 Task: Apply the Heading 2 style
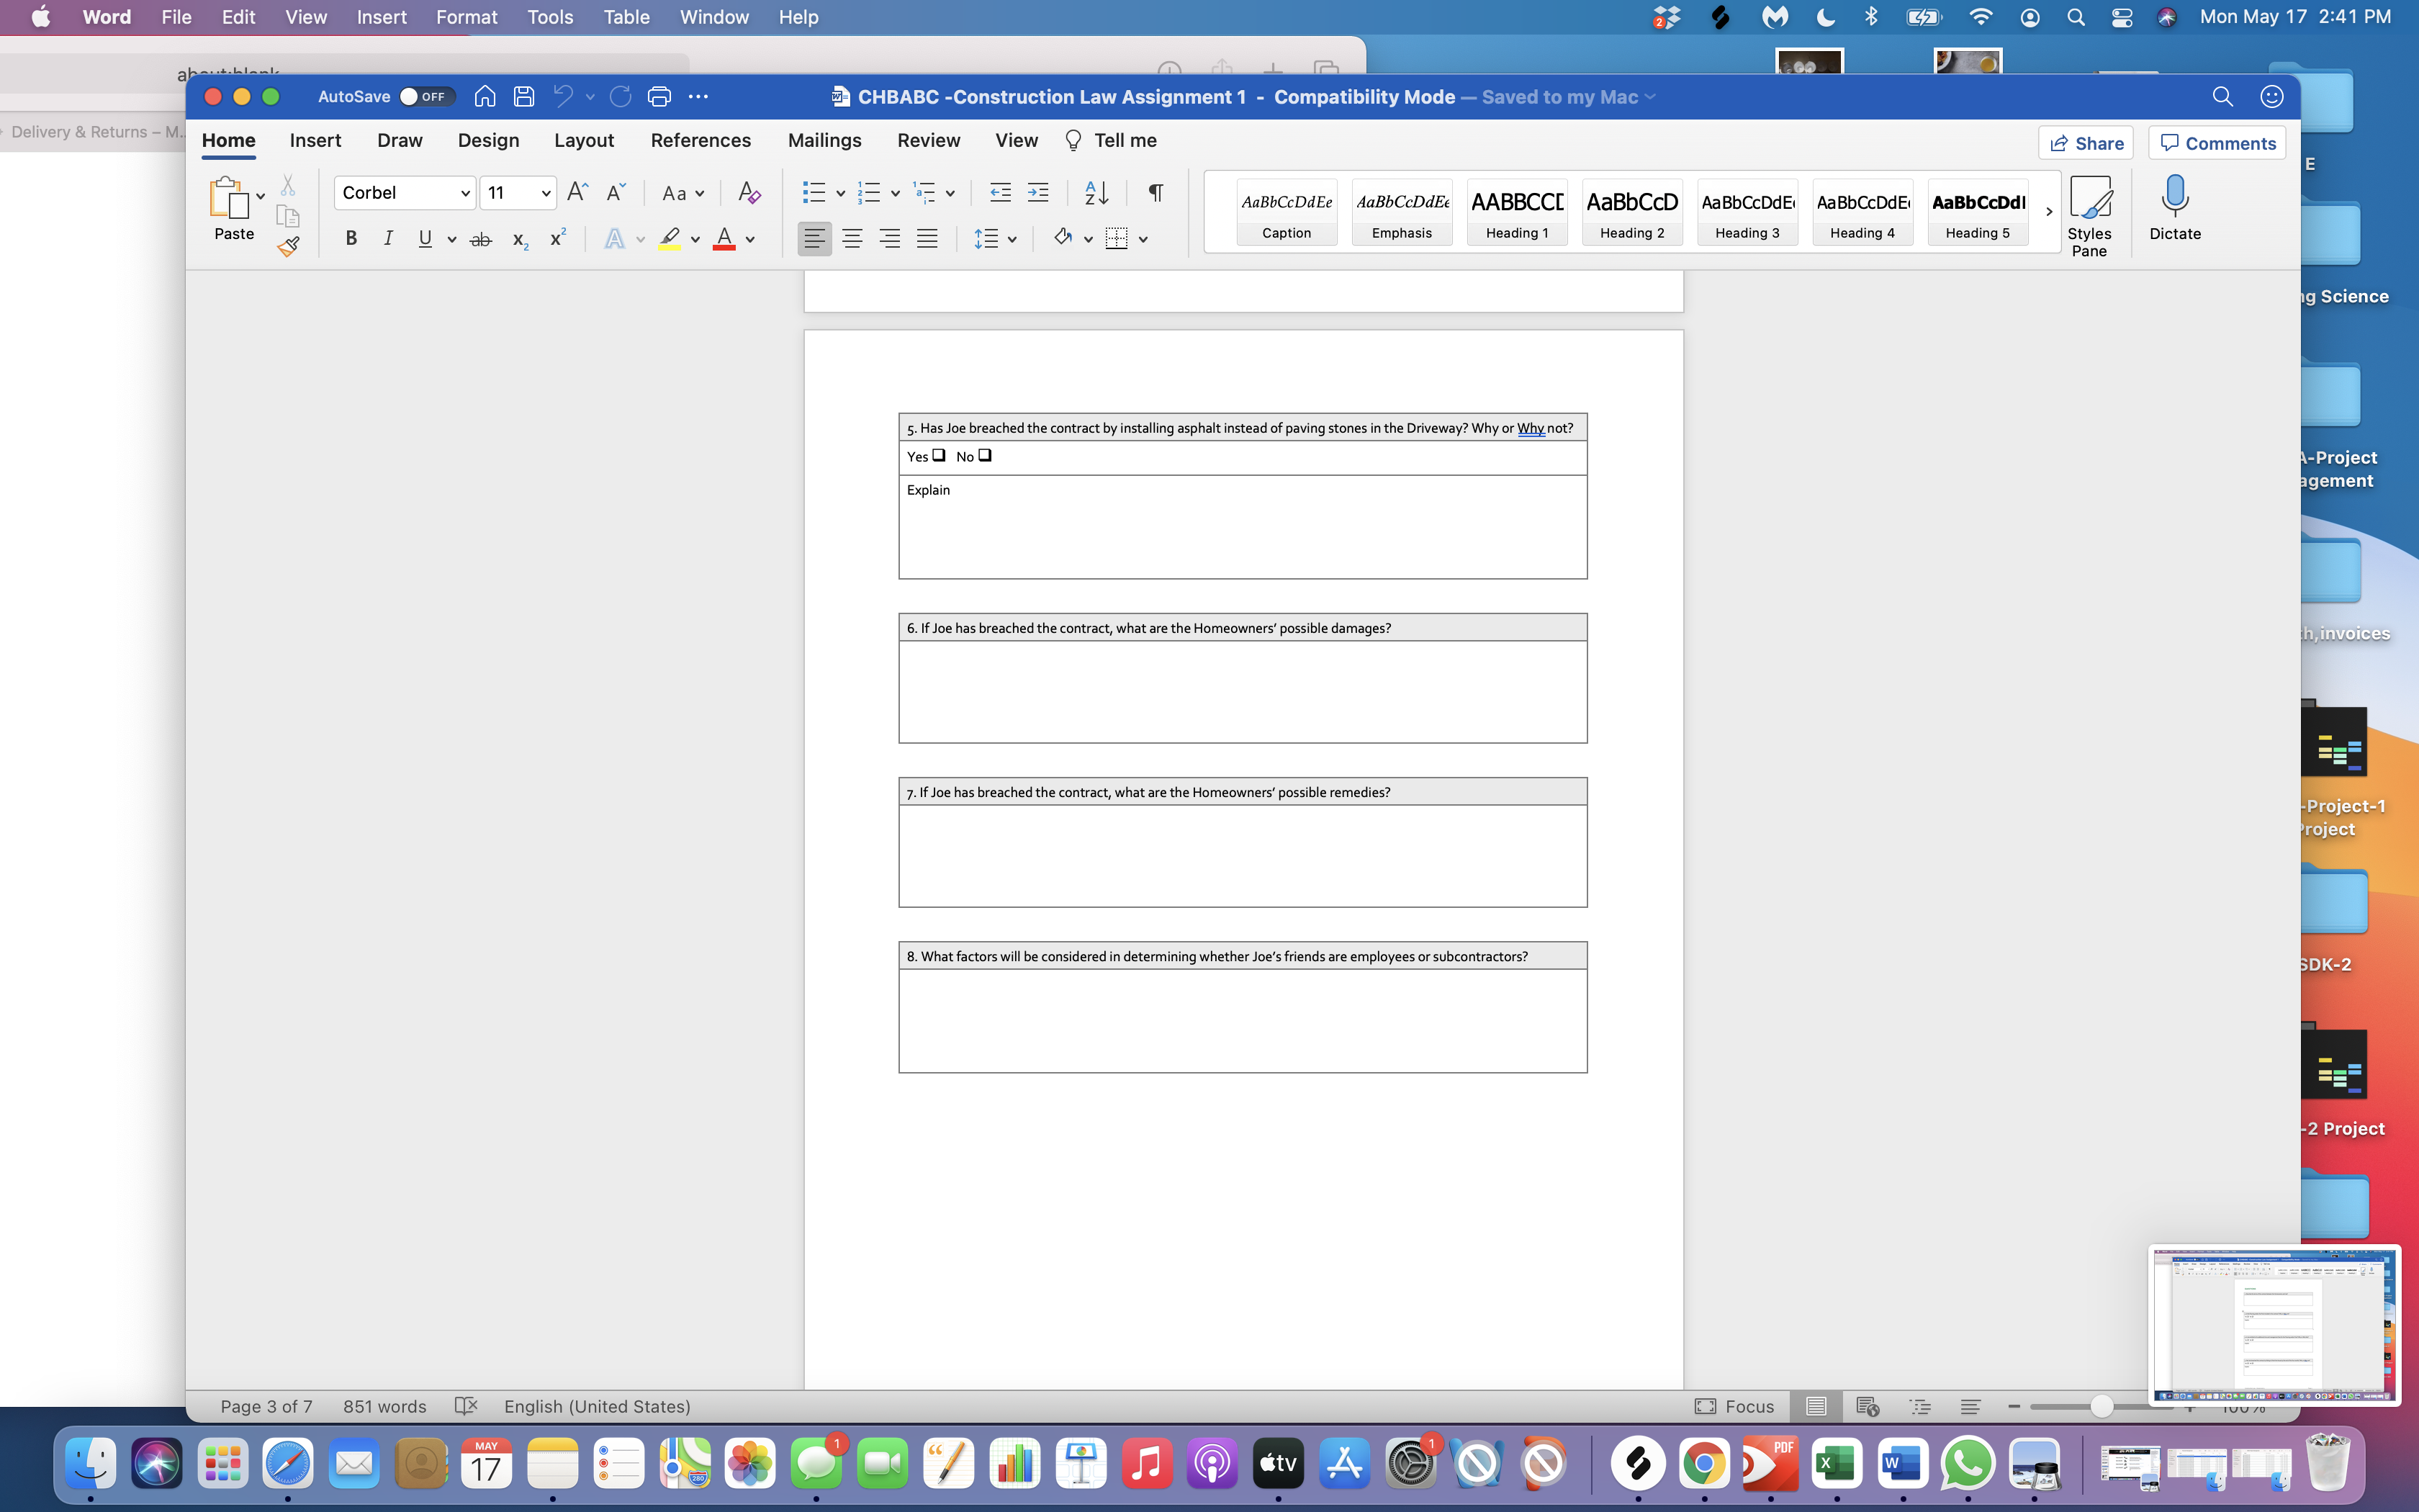pyautogui.click(x=1631, y=212)
